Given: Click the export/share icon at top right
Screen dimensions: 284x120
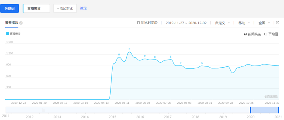Looking at the screenshot, I should click(x=277, y=23).
